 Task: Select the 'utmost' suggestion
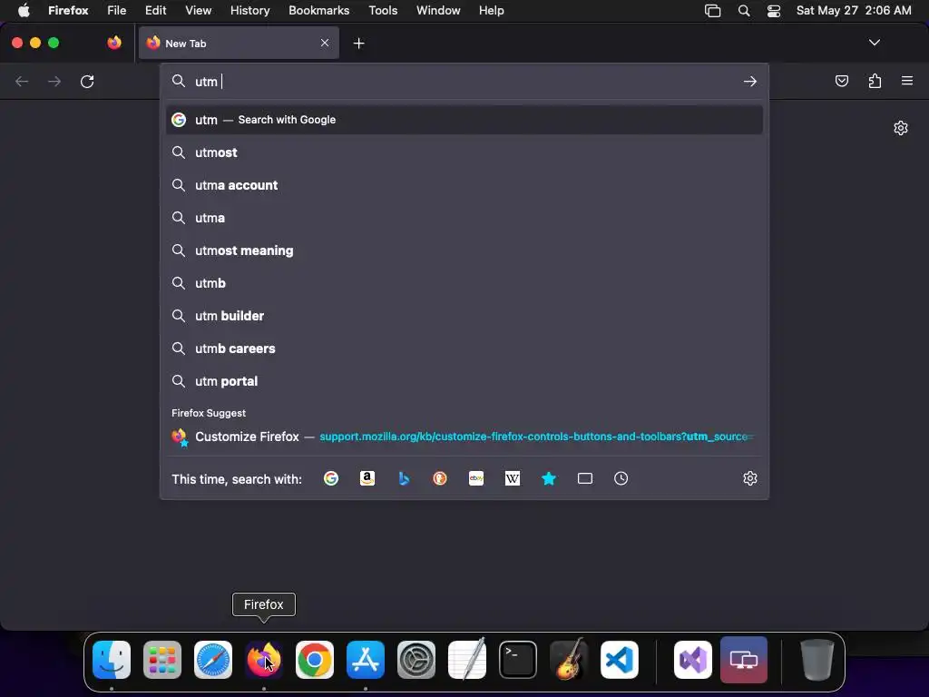[x=464, y=152]
